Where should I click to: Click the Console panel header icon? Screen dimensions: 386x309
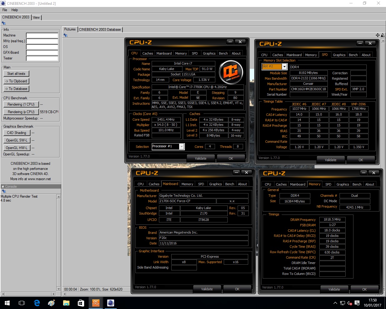(3, 186)
